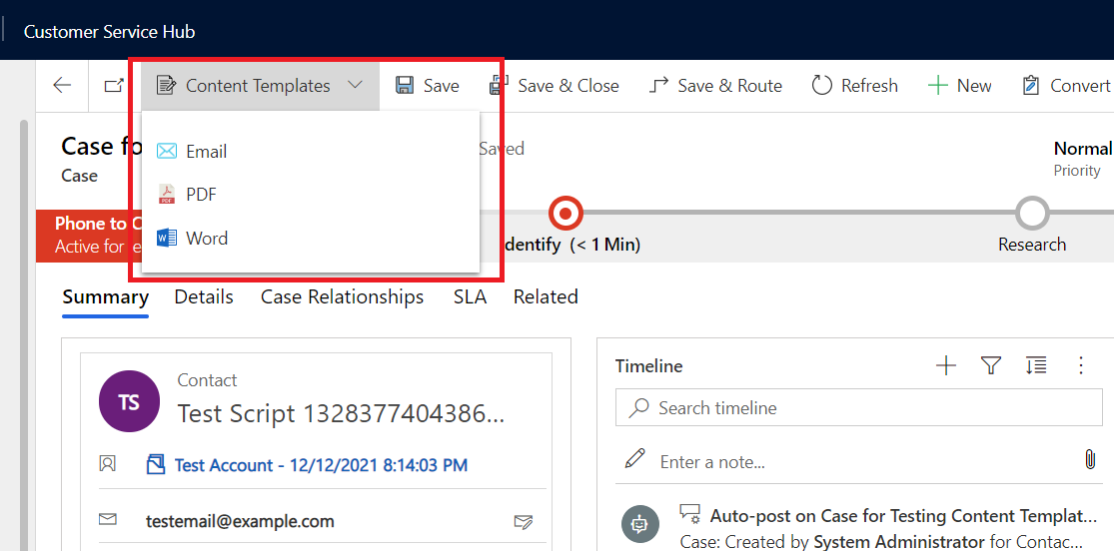Click Save & Route command
The height and width of the screenshot is (551, 1114).
(x=715, y=86)
